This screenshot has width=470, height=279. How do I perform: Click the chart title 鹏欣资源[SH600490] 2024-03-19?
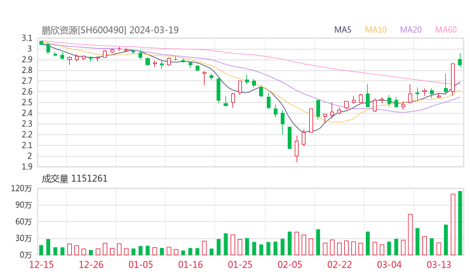coord(110,30)
